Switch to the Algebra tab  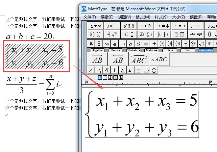pos(97,50)
